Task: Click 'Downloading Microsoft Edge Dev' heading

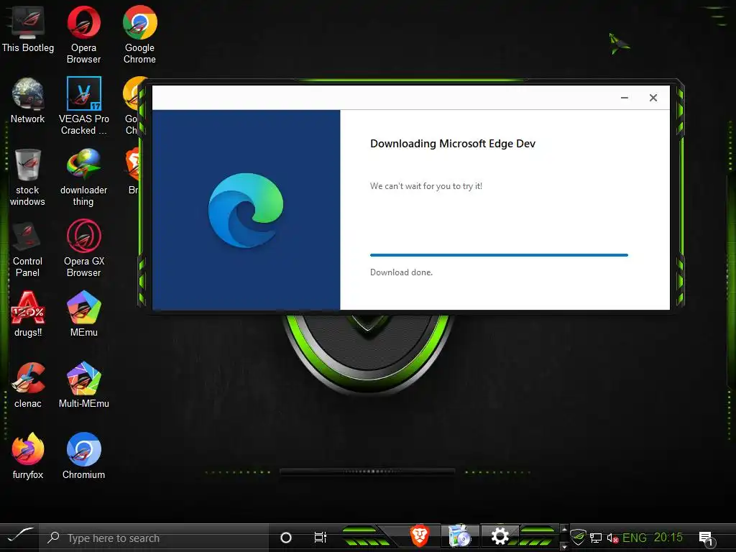Action: click(x=453, y=144)
